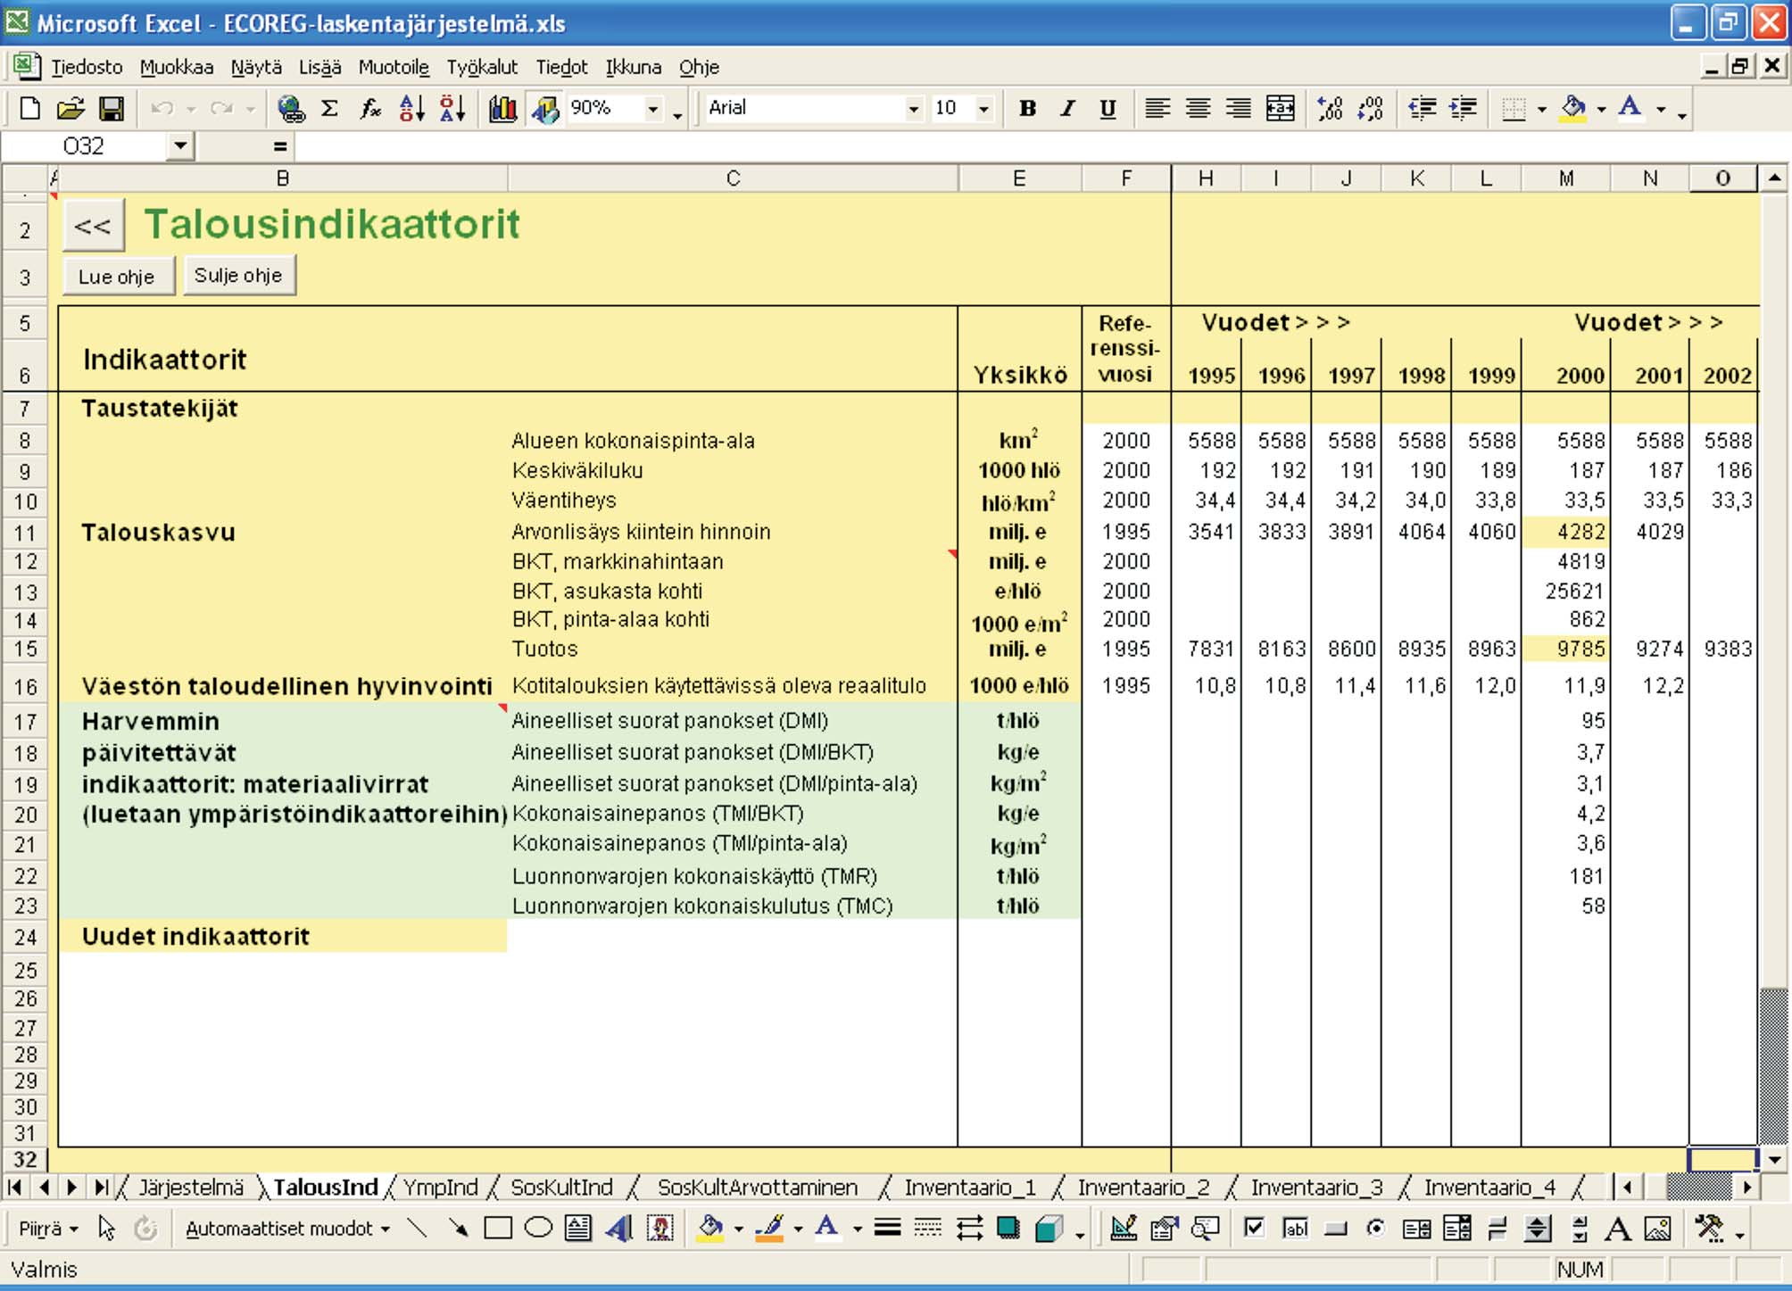Open the Muotoile menu

click(x=394, y=67)
